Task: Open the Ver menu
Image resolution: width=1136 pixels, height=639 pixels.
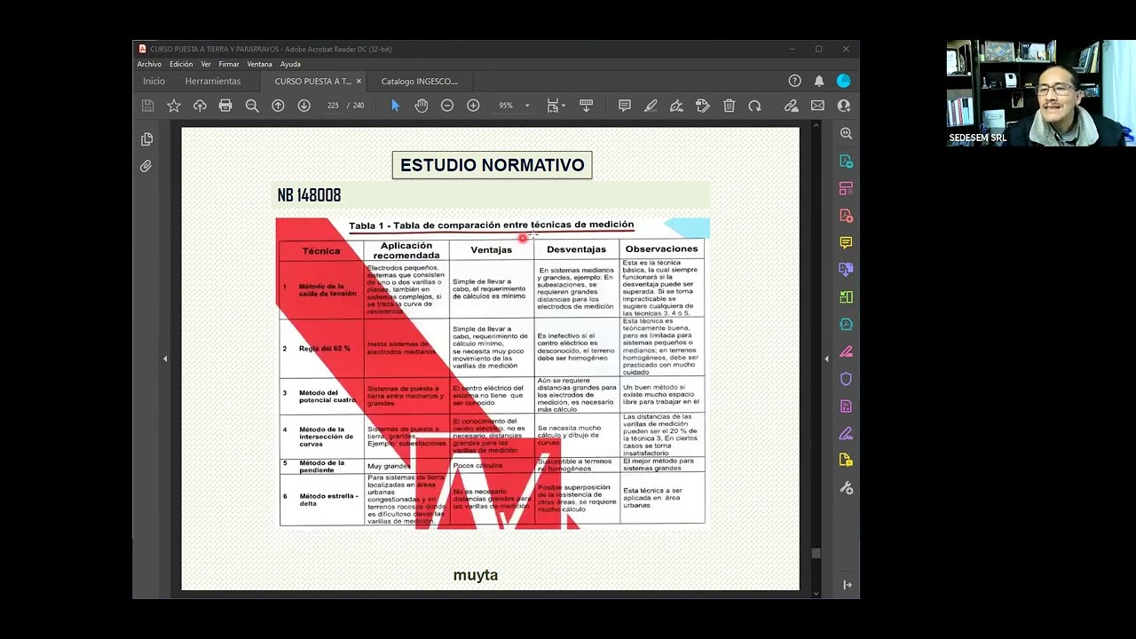Action: [x=206, y=64]
